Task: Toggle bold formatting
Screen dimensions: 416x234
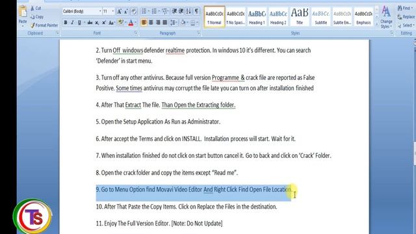Action: [66, 23]
